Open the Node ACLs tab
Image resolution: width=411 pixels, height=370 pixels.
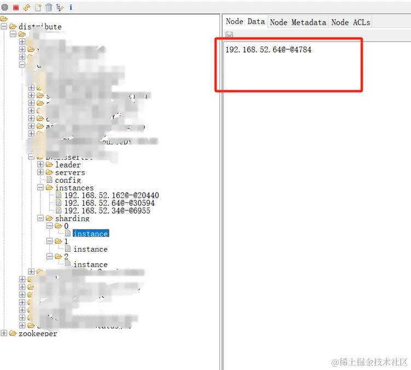coord(350,22)
